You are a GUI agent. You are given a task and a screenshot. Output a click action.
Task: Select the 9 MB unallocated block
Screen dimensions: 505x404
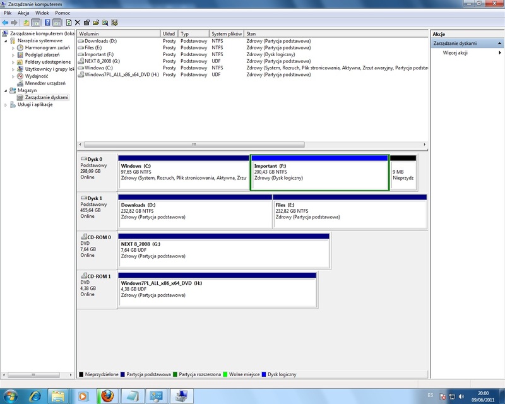click(403, 172)
